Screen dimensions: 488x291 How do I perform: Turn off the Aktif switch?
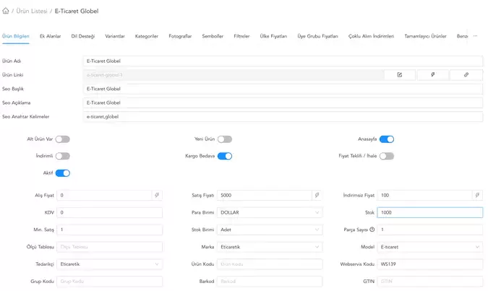[x=63, y=173]
